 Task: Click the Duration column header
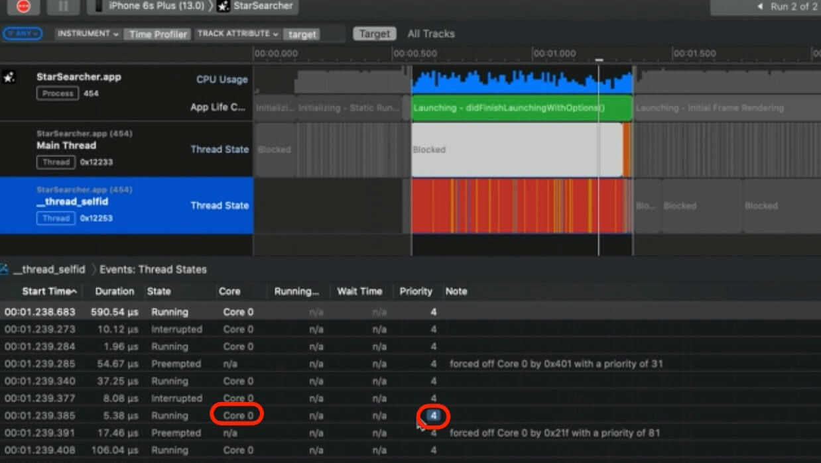click(114, 291)
